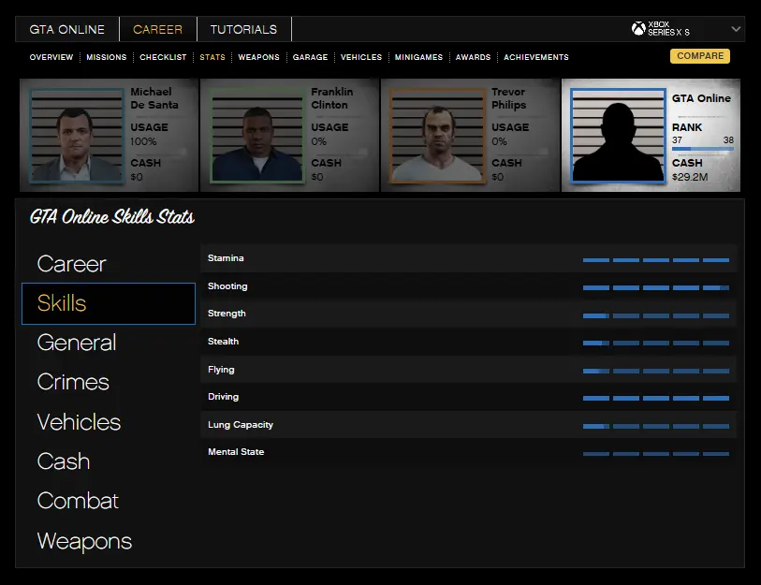This screenshot has height=585, width=761.
Task: Click the GTA Online rank progress bar
Action: 702,149
